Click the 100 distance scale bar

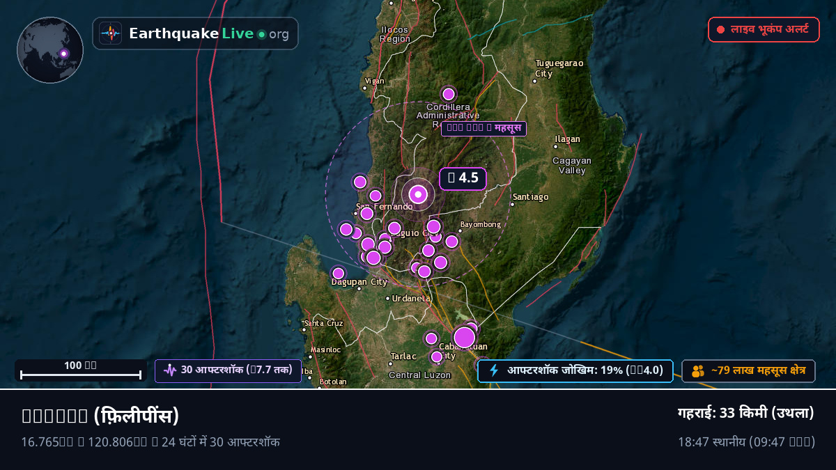click(x=81, y=370)
